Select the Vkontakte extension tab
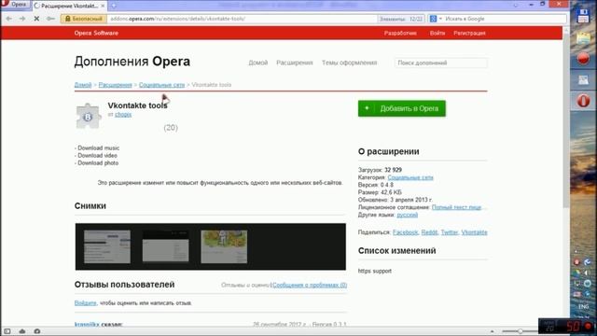The image size is (597, 336). coord(69,6)
